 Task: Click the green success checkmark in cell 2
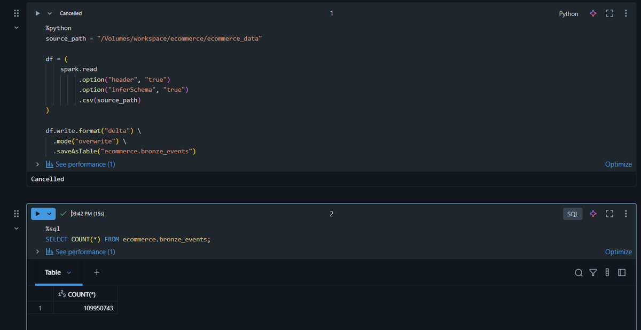(64, 214)
